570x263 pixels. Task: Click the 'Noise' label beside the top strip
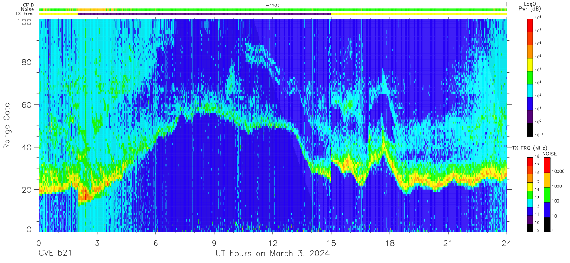click(x=28, y=9)
